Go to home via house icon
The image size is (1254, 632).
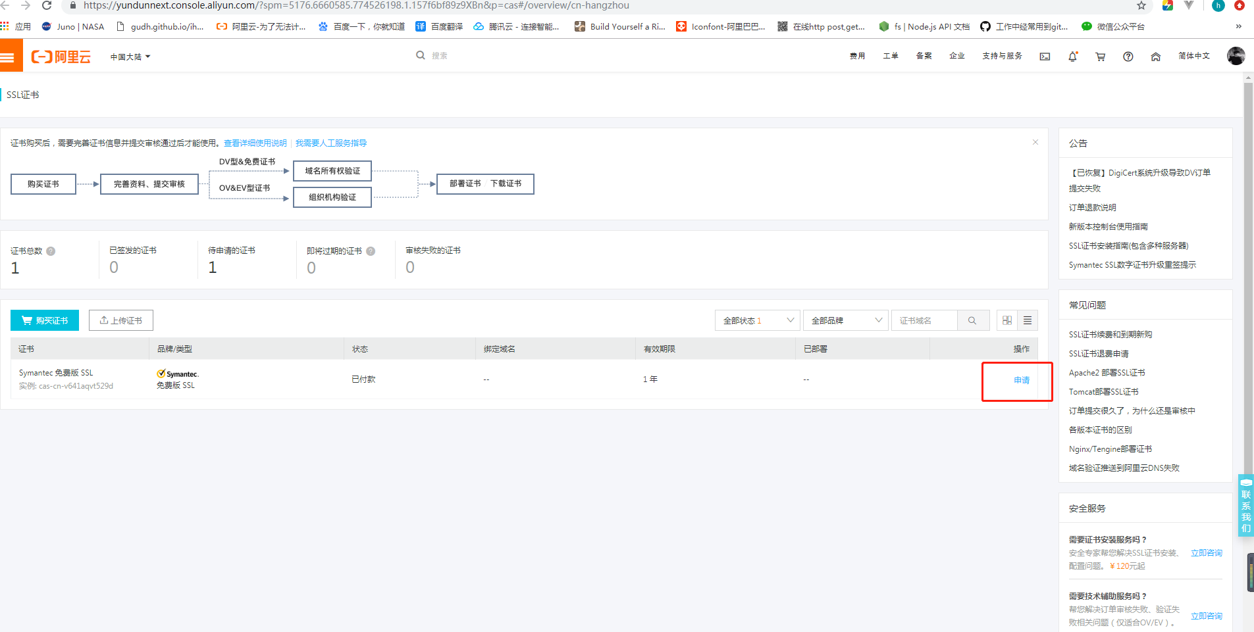click(1155, 57)
